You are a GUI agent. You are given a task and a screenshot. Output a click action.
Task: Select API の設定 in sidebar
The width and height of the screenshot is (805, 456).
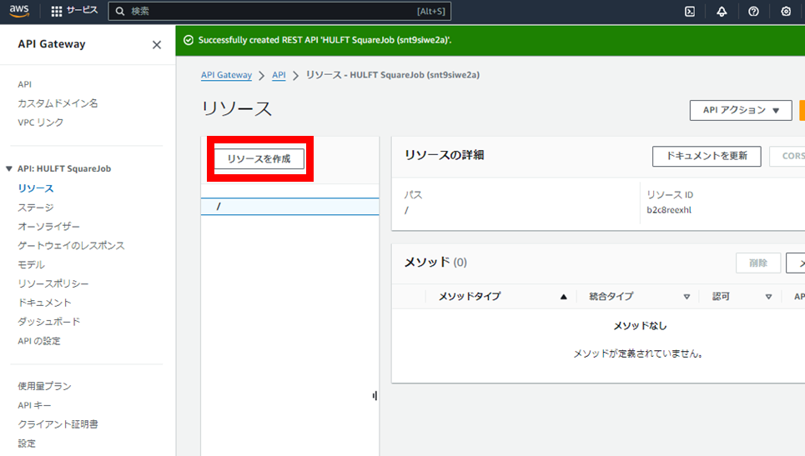click(x=39, y=341)
